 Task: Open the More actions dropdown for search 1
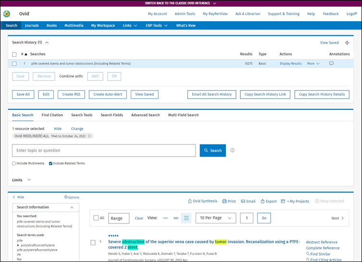[x=313, y=64]
